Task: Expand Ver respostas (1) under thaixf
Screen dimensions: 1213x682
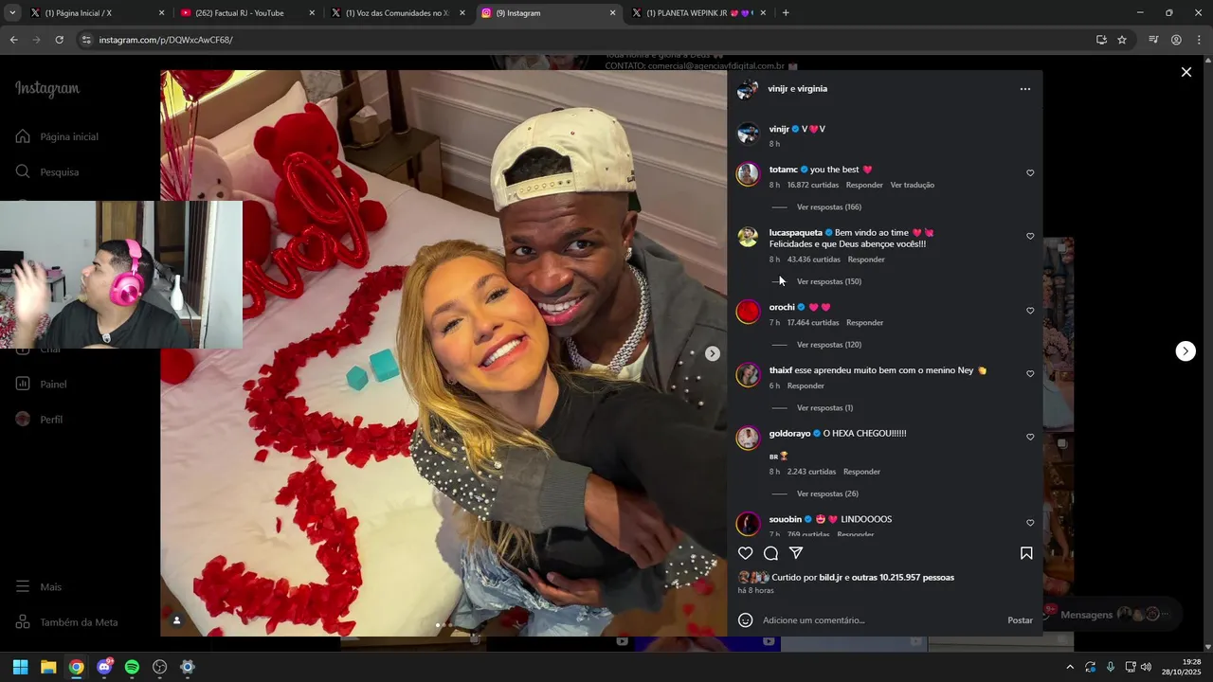Action: coord(824,408)
